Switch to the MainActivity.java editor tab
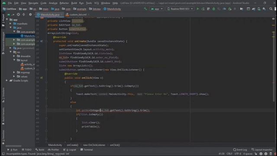 point(50,14)
